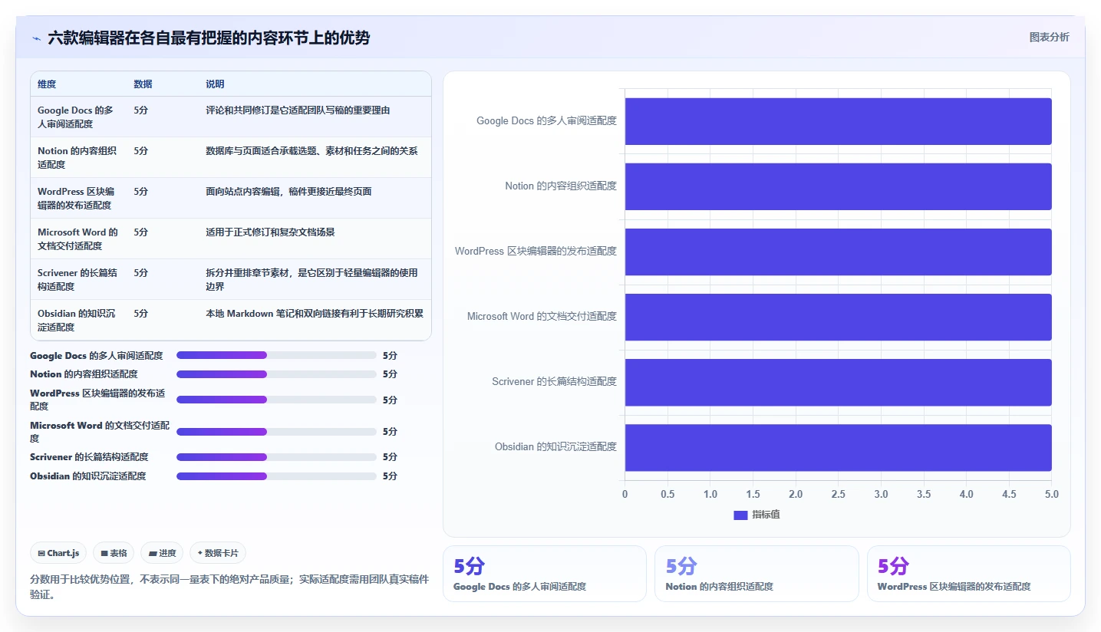Click the description 面向站点内容编辑，稿件更接近最终页面
1101x632 pixels.
[288, 192]
